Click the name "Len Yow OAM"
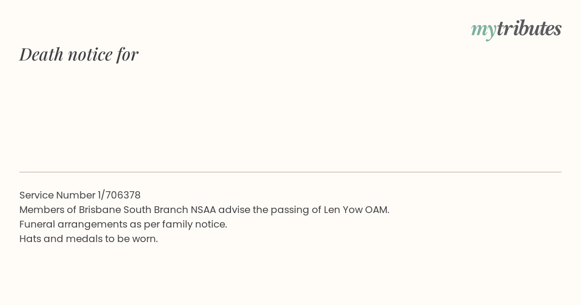Viewport: 581px width, 305px height. click(x=356, y=210)
